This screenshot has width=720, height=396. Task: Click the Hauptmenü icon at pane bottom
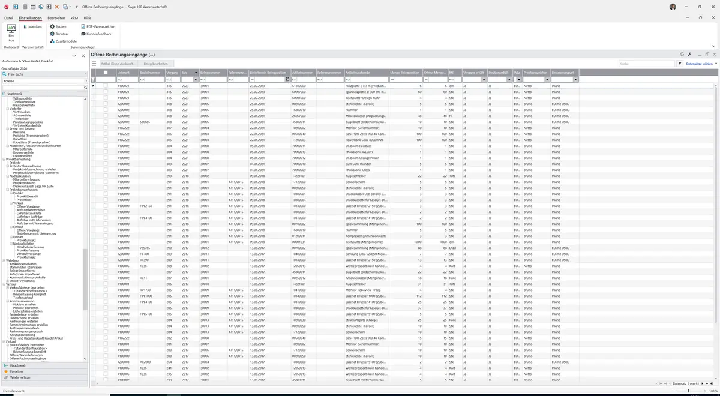[x=5, y=365]
